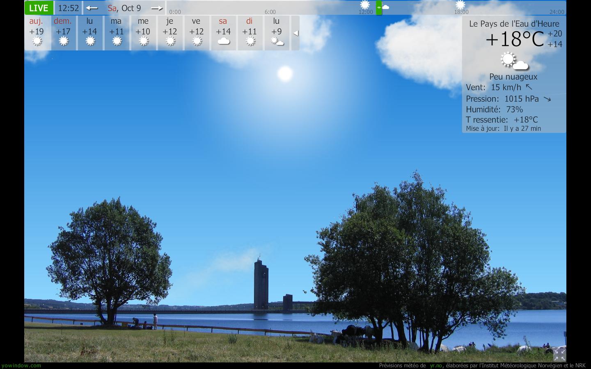Click the wind direction arrow icon

(529, 87)
